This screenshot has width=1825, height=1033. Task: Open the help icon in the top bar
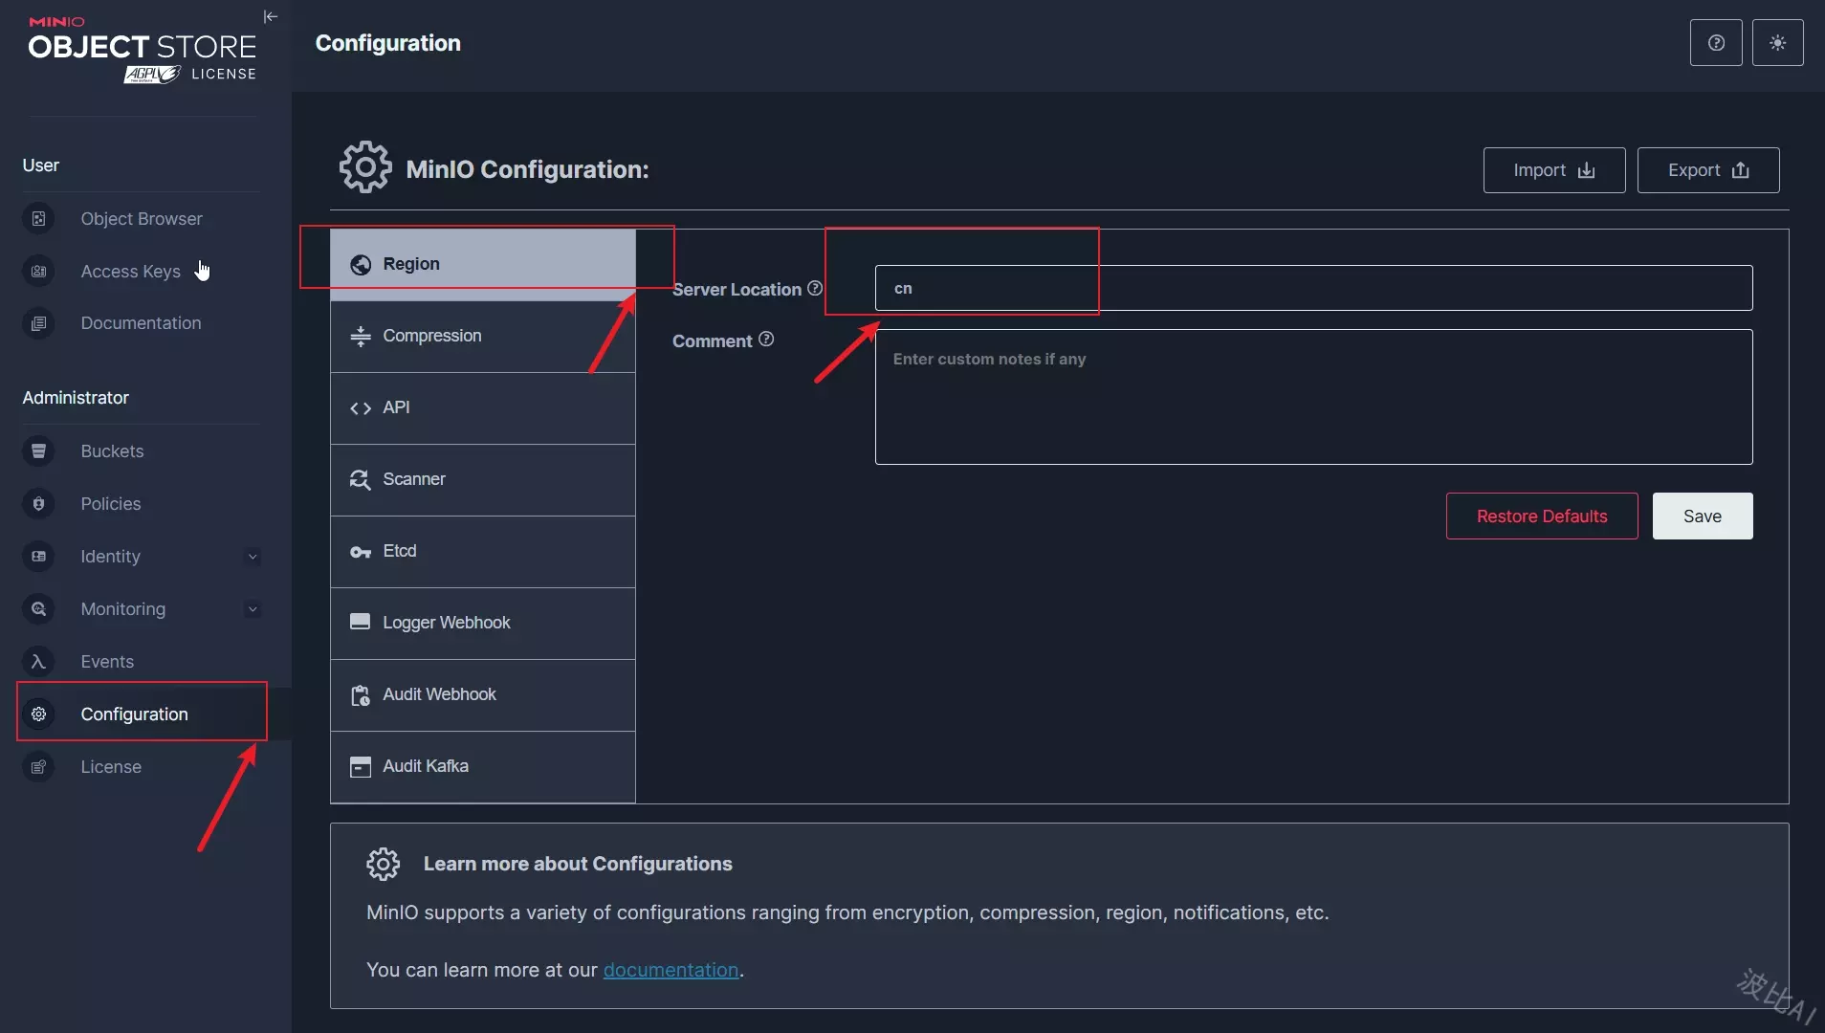[x=1716, y=43]
